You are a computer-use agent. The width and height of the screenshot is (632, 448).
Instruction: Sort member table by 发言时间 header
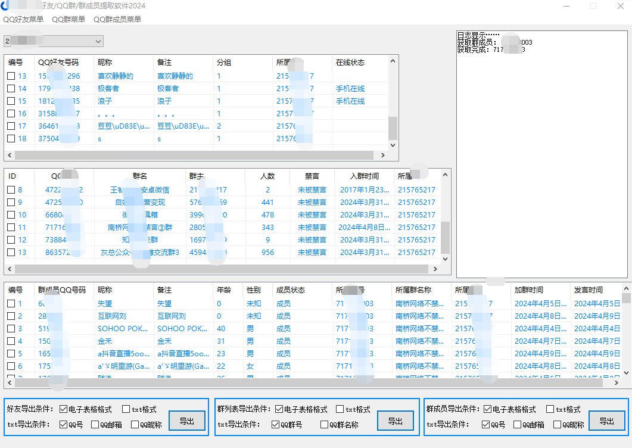point(596,290)
